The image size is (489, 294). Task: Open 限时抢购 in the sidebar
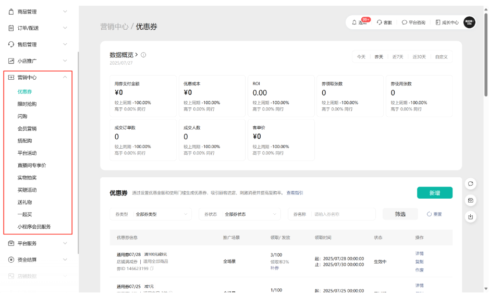(27, 104)
